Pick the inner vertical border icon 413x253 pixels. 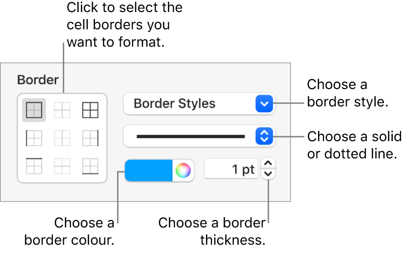[x=62, y=138]
